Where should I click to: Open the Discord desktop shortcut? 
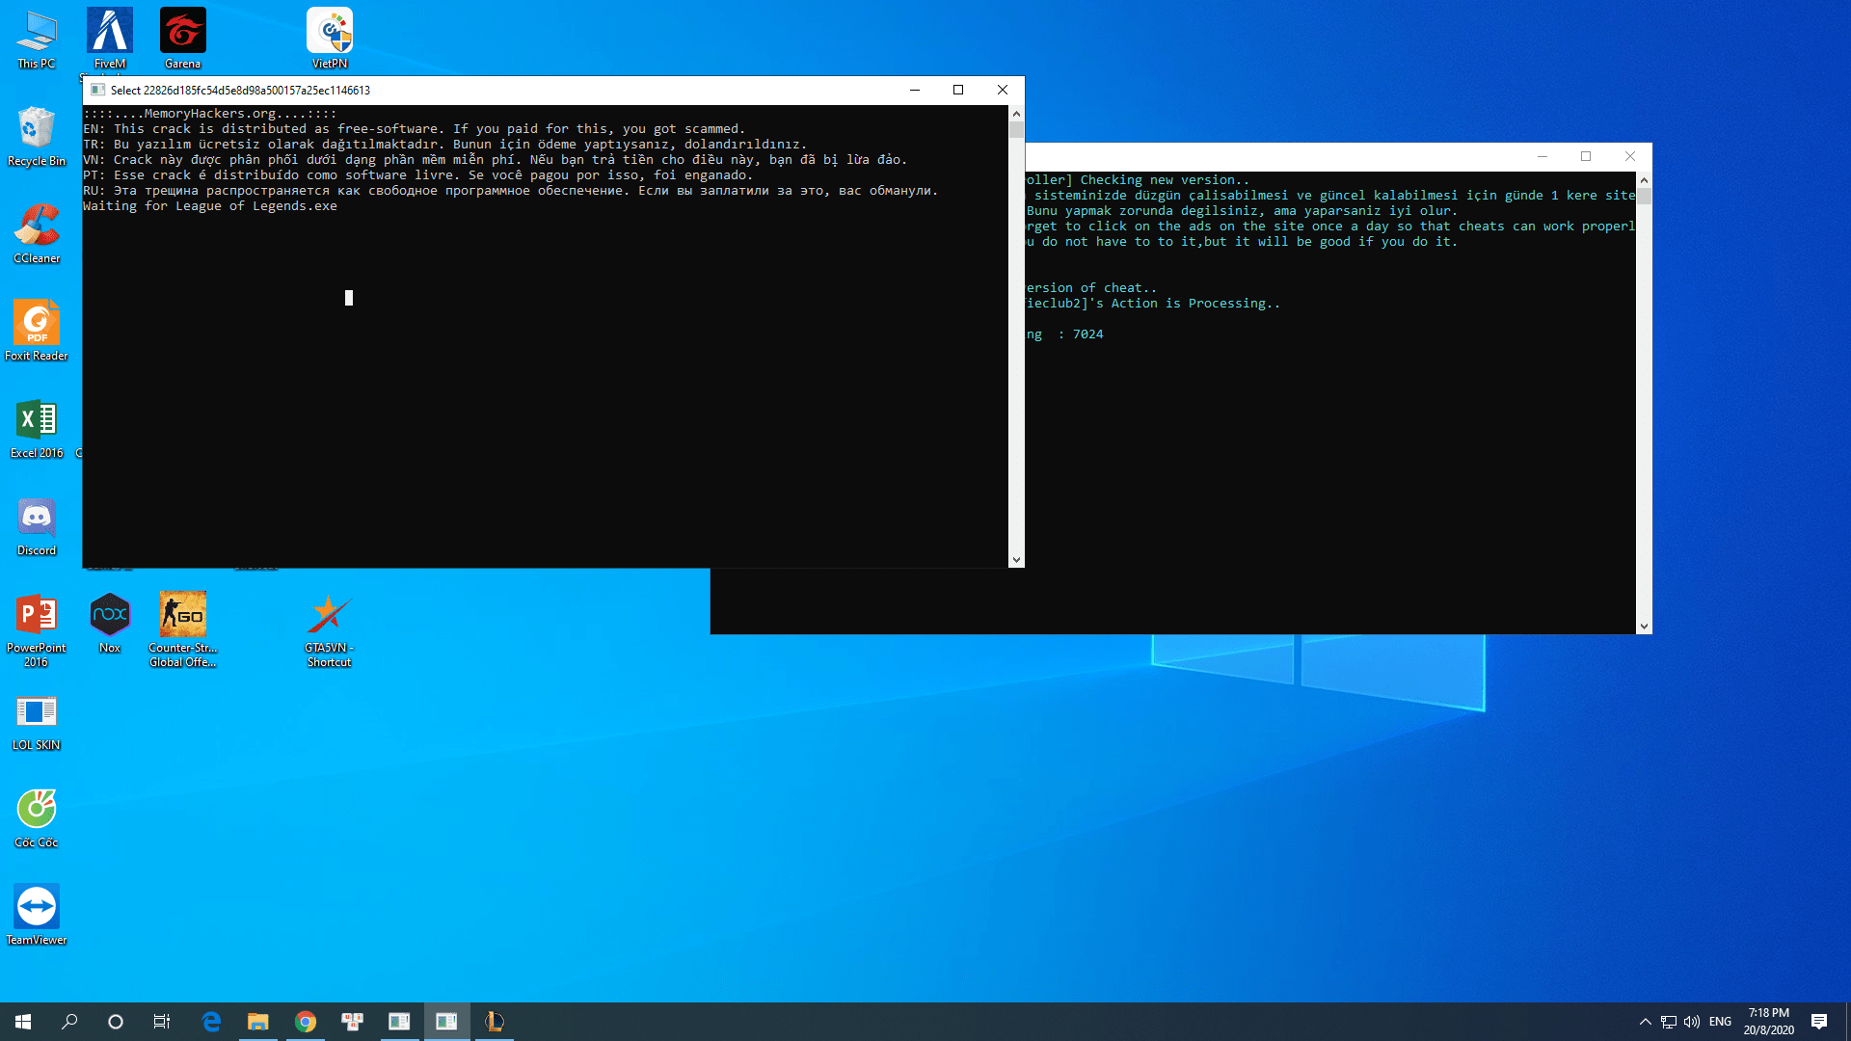(37, 526)
